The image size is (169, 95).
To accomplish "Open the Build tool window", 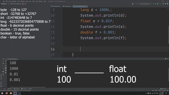I will 30,89.
